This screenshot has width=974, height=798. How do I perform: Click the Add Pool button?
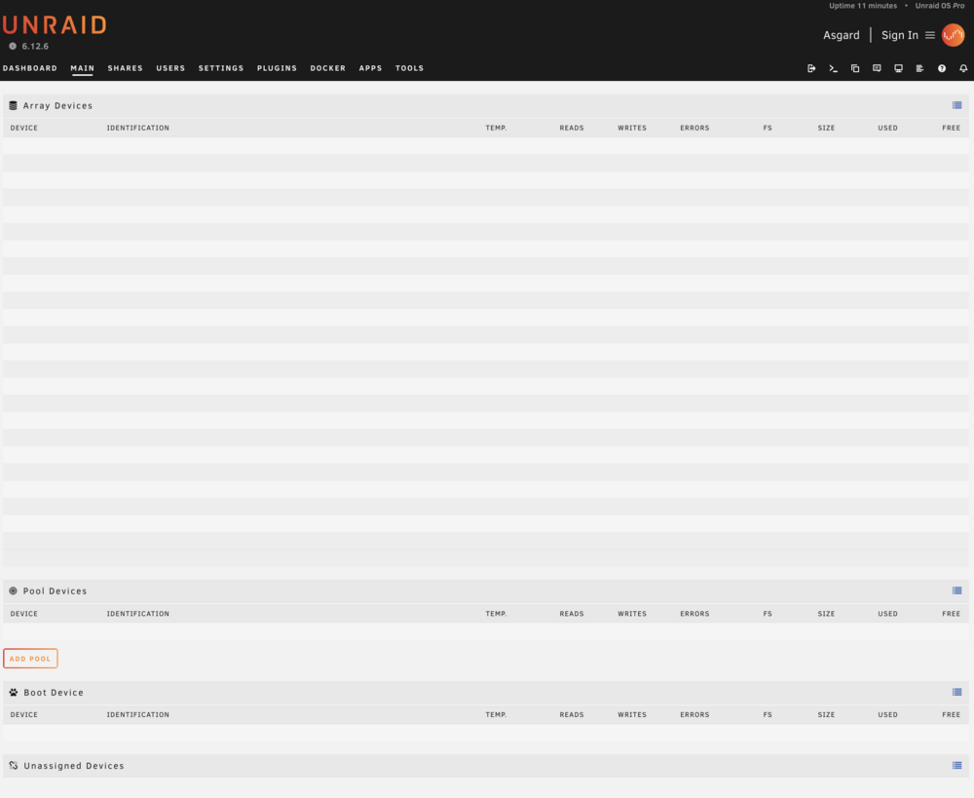(x=30, y=658)
